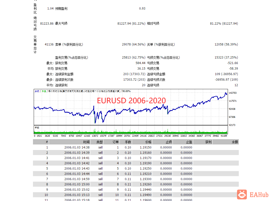The image size is (272, 201).
Task: Select the value 29078 (64.56%)
Action: click(x=134, y=44)
